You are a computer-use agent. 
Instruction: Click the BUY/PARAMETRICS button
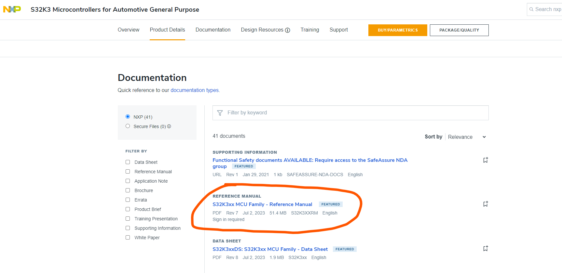pos(398,30)
